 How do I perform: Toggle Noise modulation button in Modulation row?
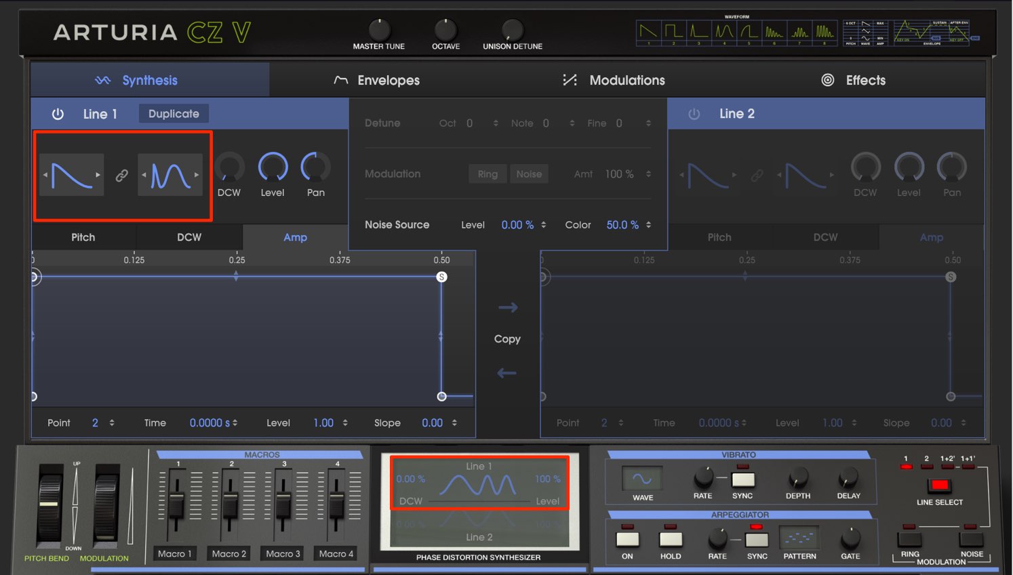tap(529, 174)
